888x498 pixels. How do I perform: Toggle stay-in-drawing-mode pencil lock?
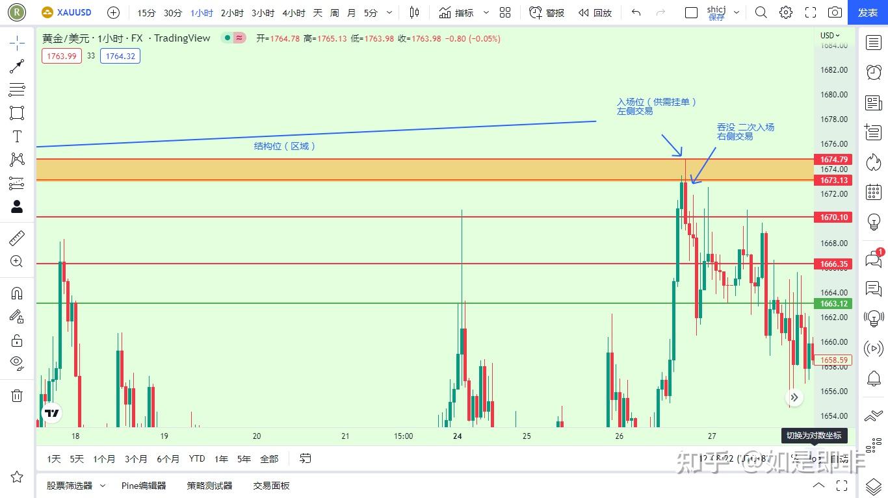(x=17, y=317)
